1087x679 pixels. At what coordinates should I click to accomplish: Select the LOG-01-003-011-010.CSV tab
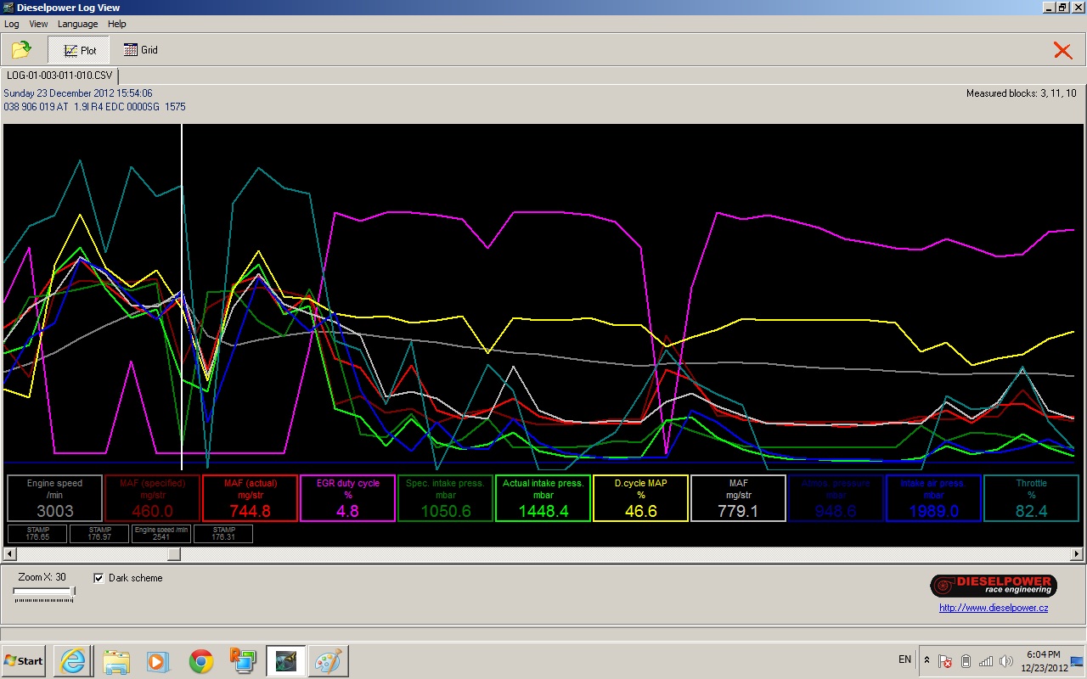click(x=59, y=76)
